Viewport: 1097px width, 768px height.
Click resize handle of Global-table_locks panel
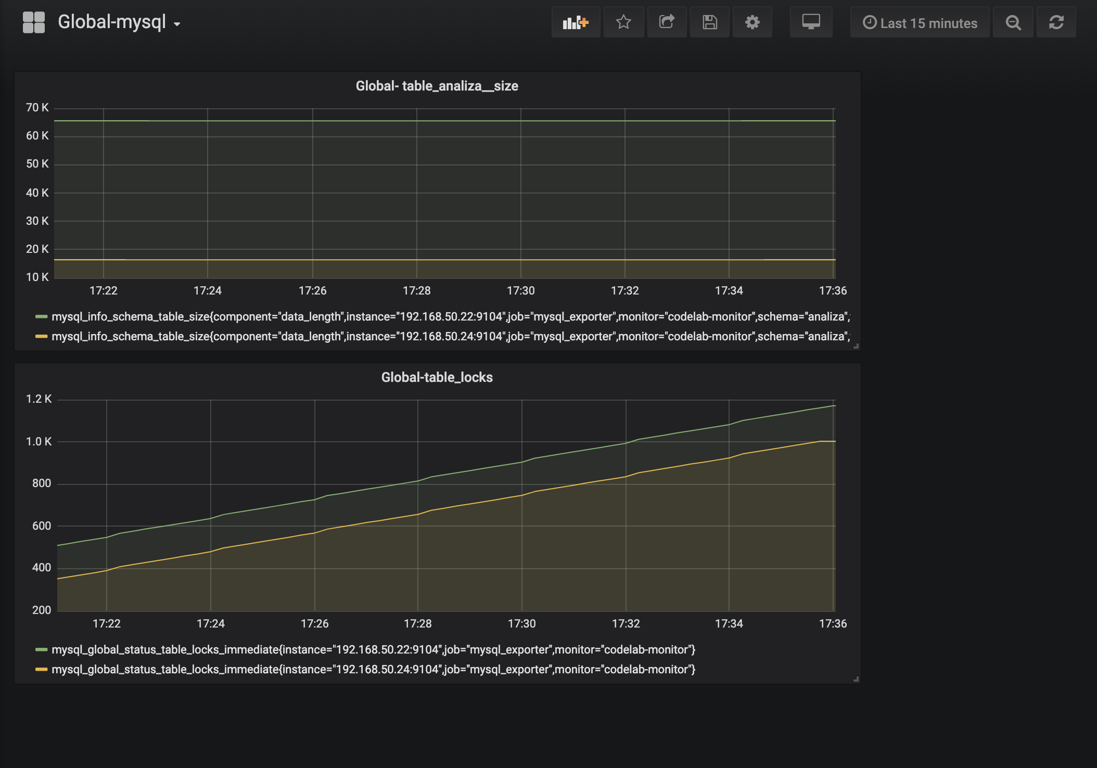tap(856, 679)
